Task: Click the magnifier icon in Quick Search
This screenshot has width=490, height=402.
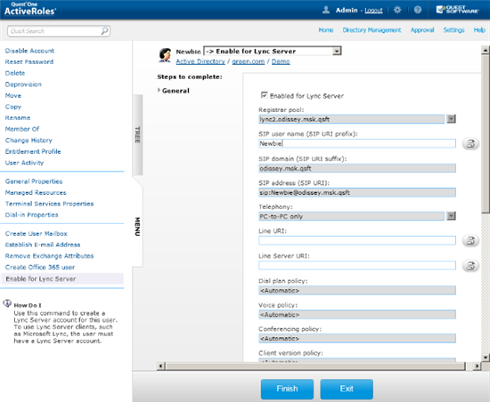Action: (x=105, y=30)
